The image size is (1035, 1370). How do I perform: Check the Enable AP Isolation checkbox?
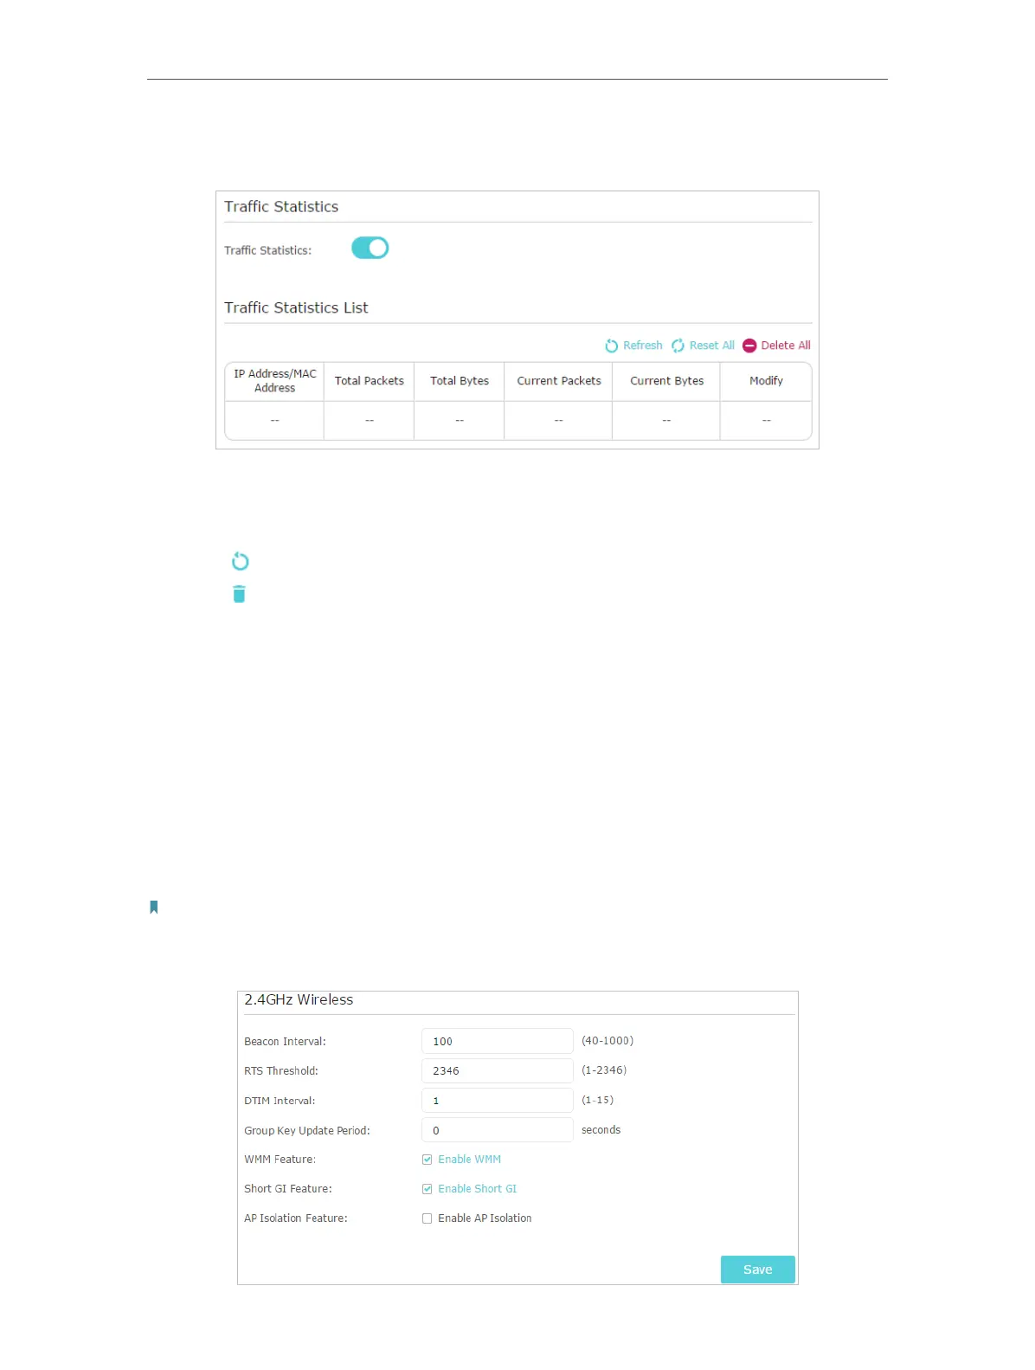point(427,1218)
